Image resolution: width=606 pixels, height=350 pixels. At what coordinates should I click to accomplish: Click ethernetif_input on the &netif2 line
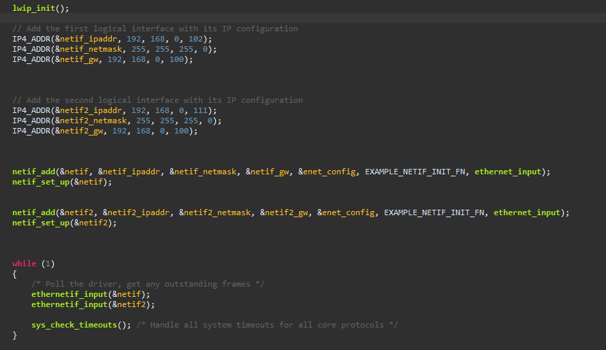coord(69,304)
